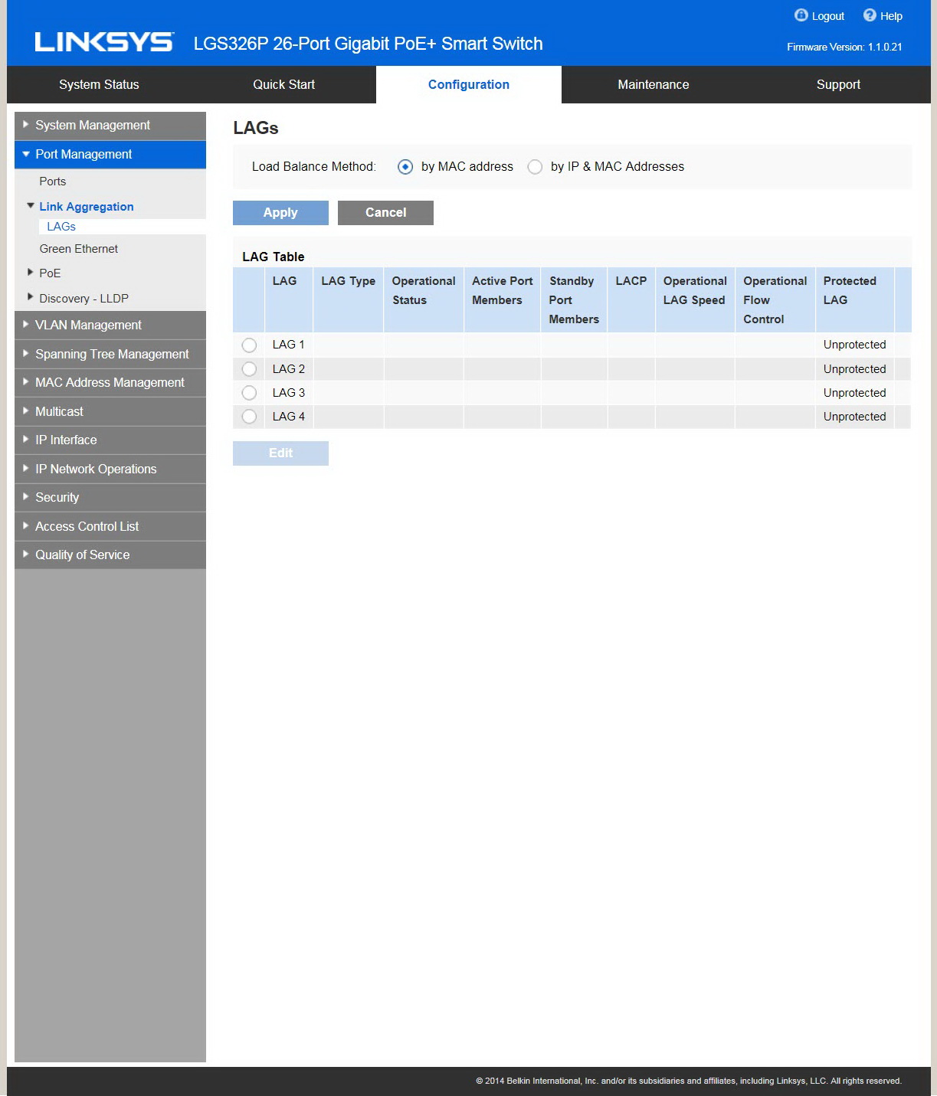Click the Apply button
This screenshot has width=937, height=1096.
[x=280, y=213]
